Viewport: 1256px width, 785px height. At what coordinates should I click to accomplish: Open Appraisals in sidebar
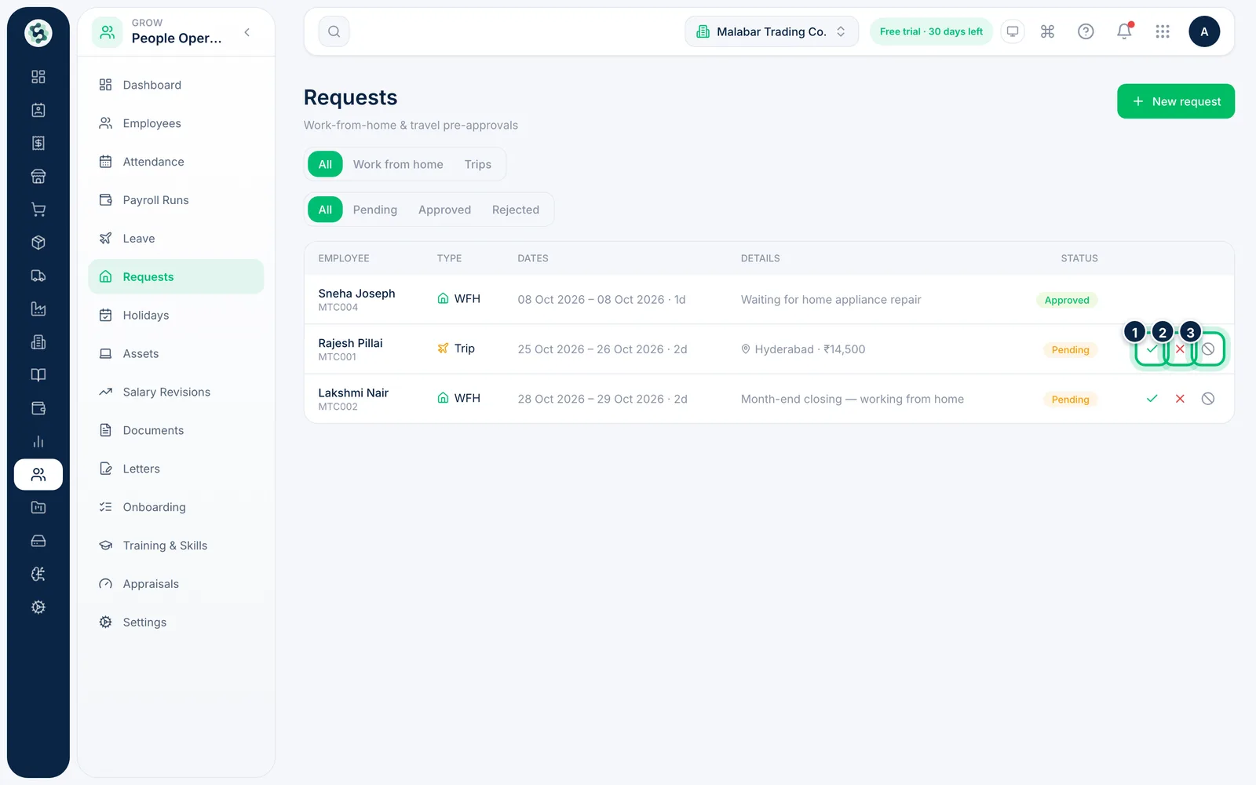[x=176, y=584]
